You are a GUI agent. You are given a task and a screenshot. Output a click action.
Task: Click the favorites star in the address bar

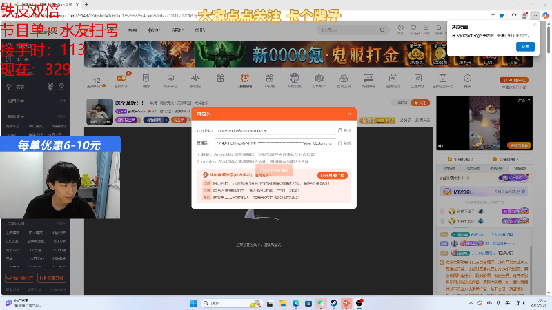click(502, 15)
